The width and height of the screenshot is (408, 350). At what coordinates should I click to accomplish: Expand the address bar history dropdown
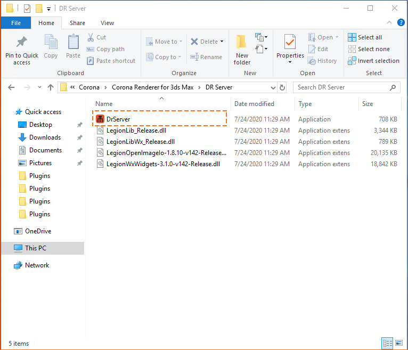click(271, 87)
